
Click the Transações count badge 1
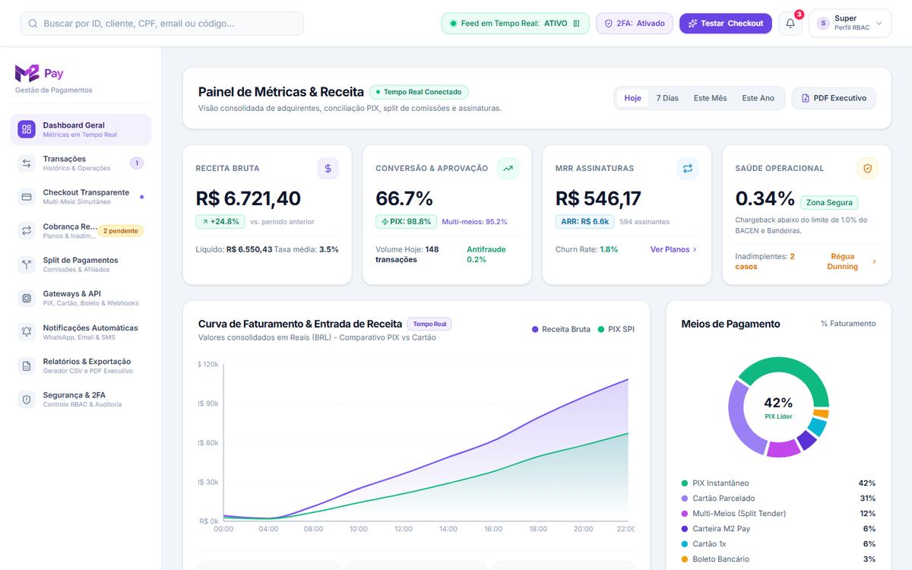coord(136,163)
